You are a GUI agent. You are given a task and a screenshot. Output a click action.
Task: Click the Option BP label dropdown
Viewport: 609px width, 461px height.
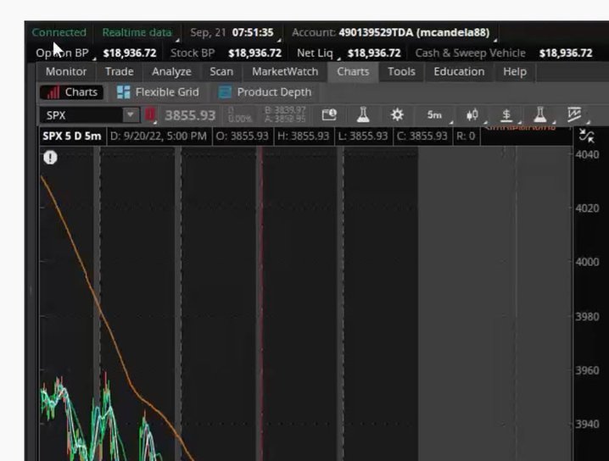[x=63, y=53]
